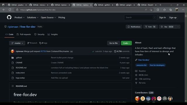The height and width of the screenshot is (105, 187).
Task: View 4,756 commits history
Action: click(x=122, y=51)
